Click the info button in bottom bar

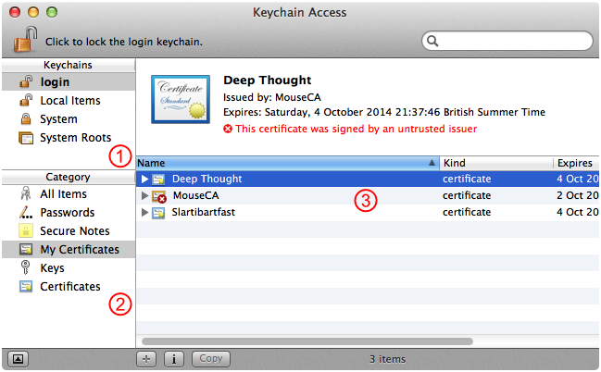point(176,358)
